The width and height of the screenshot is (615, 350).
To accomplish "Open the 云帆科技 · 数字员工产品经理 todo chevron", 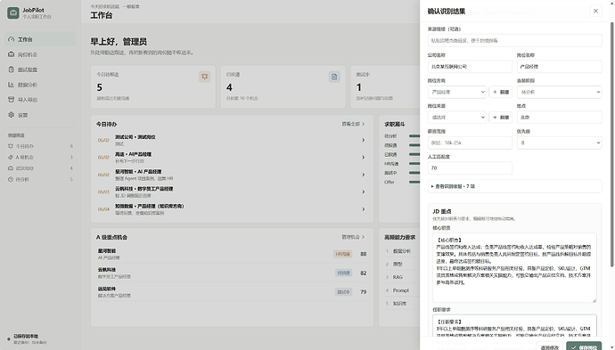I will [x=363, y=191].
